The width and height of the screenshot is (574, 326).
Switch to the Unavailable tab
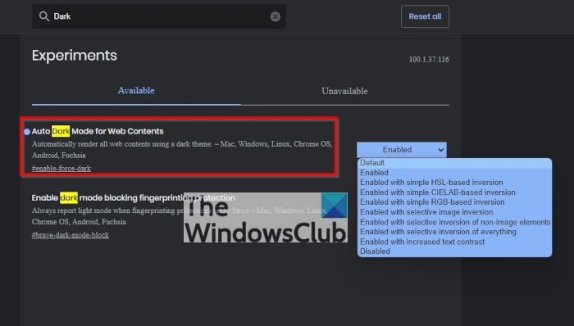(344, 91)
